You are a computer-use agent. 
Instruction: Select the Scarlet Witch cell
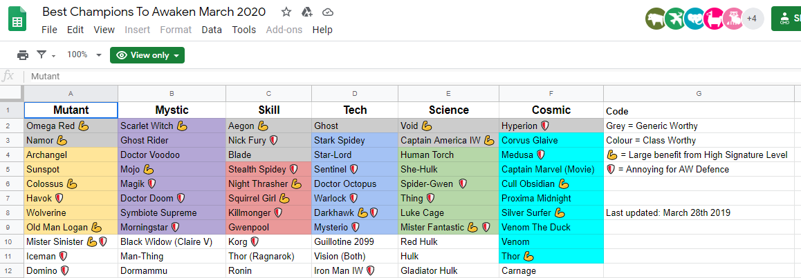(x=172, y=126)
